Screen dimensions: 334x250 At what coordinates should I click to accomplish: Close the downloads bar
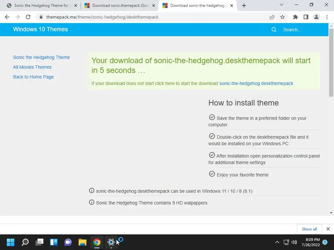[x=328, y=229]
